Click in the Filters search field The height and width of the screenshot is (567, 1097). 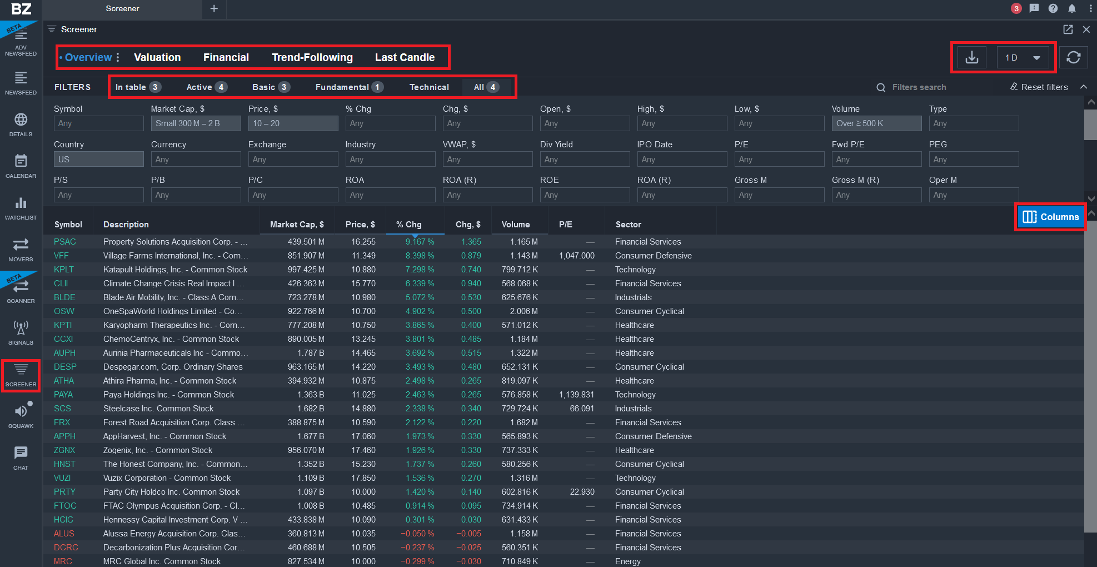pos(919,87)
